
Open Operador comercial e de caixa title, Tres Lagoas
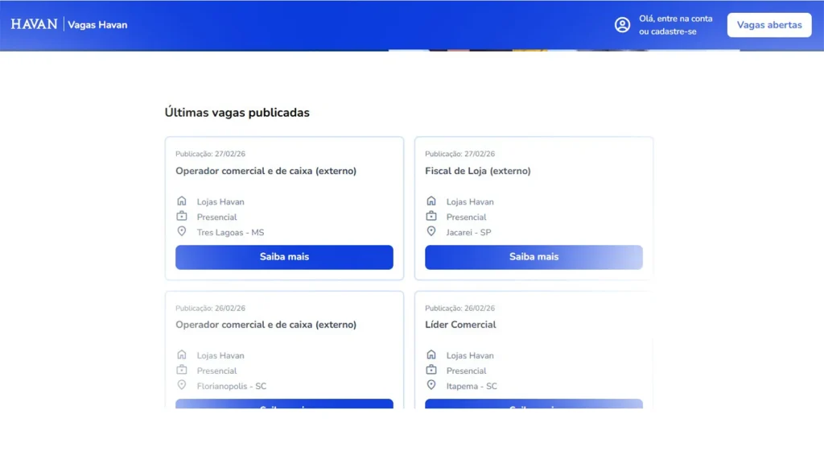tap(266, 171)
